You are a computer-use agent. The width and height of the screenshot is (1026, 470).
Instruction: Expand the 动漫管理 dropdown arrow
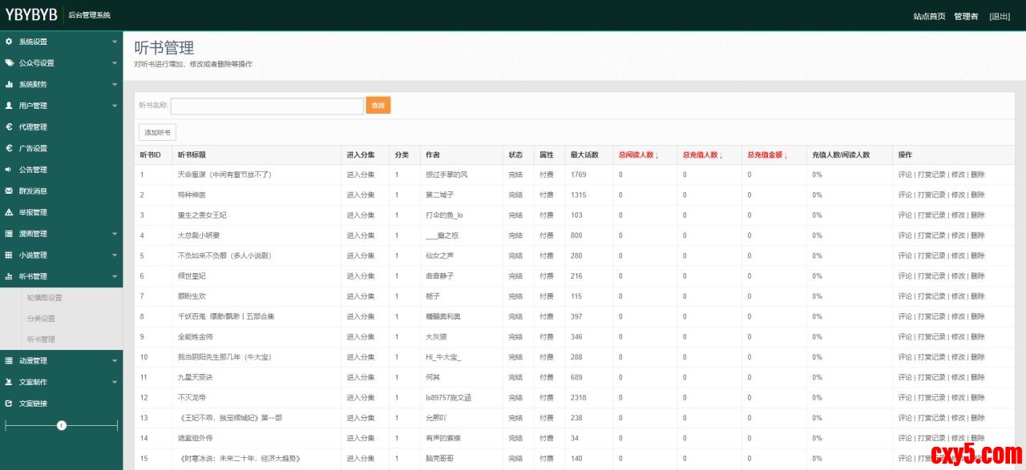click(114, 361)
